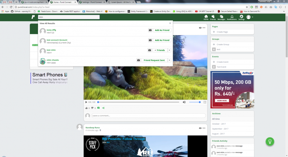Expand dropdown next to Friend Request Sent
This screenshot has height=157, width=288.
(x=169, y=60)
